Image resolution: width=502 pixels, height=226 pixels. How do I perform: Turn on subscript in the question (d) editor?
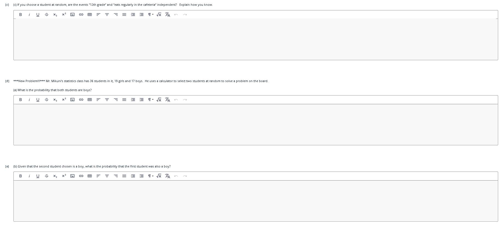55,100
